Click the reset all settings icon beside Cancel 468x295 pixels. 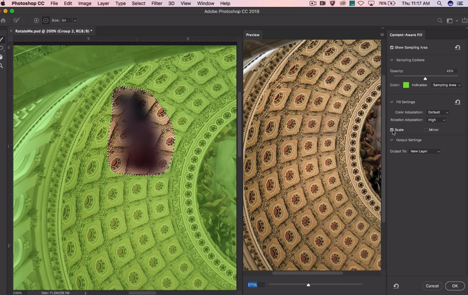coord(396,286)
